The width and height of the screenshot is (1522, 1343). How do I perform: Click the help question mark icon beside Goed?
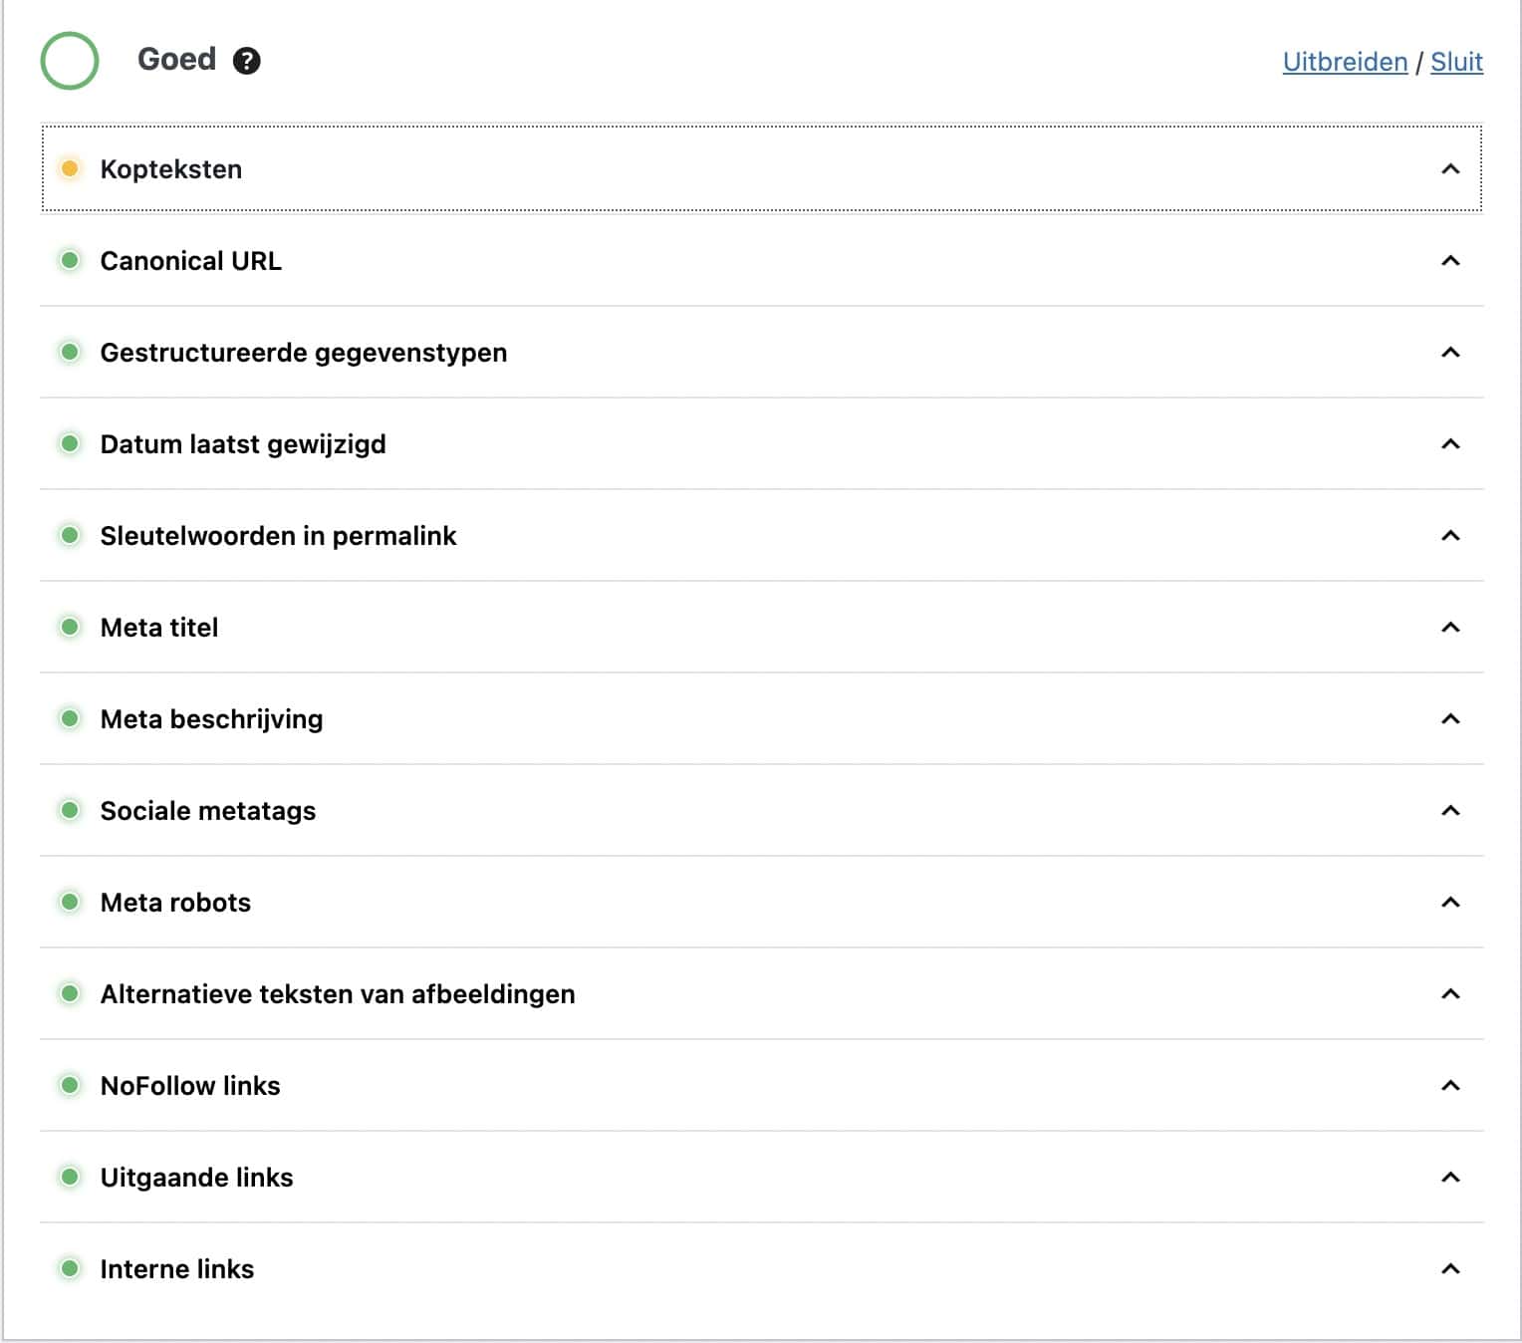[x=246, y=61]
